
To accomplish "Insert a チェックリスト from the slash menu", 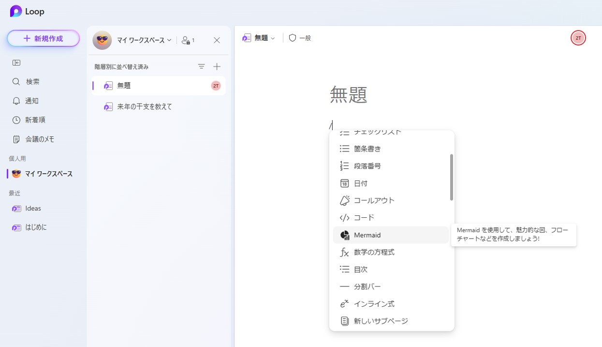I will point(377,132).
